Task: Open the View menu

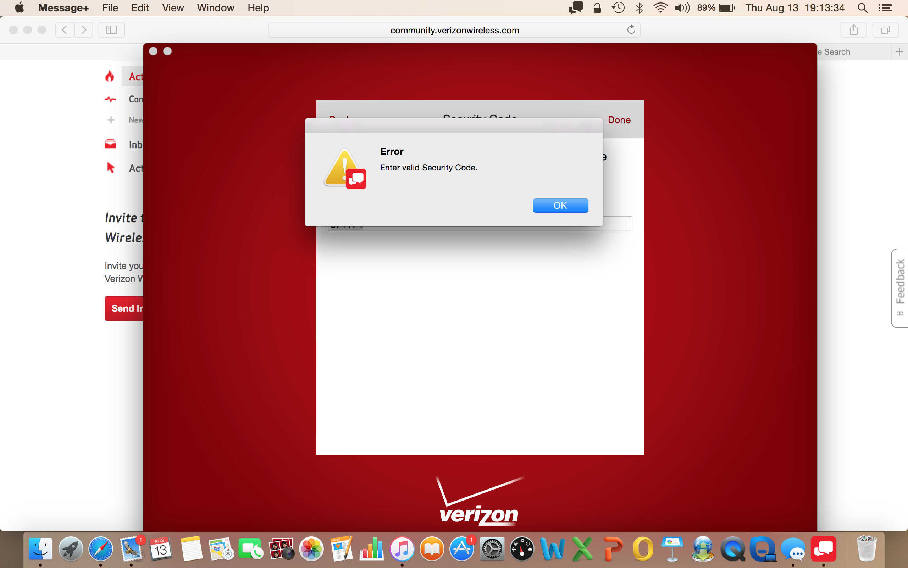Action: (173, 7)
